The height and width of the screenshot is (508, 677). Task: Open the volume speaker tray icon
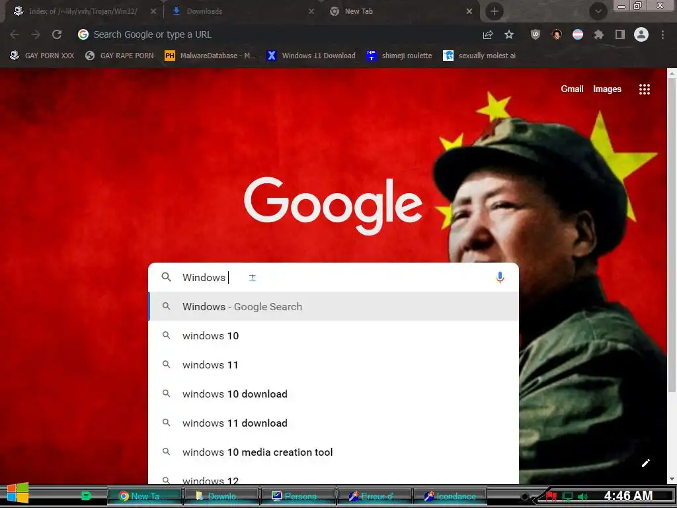[582, 497]
